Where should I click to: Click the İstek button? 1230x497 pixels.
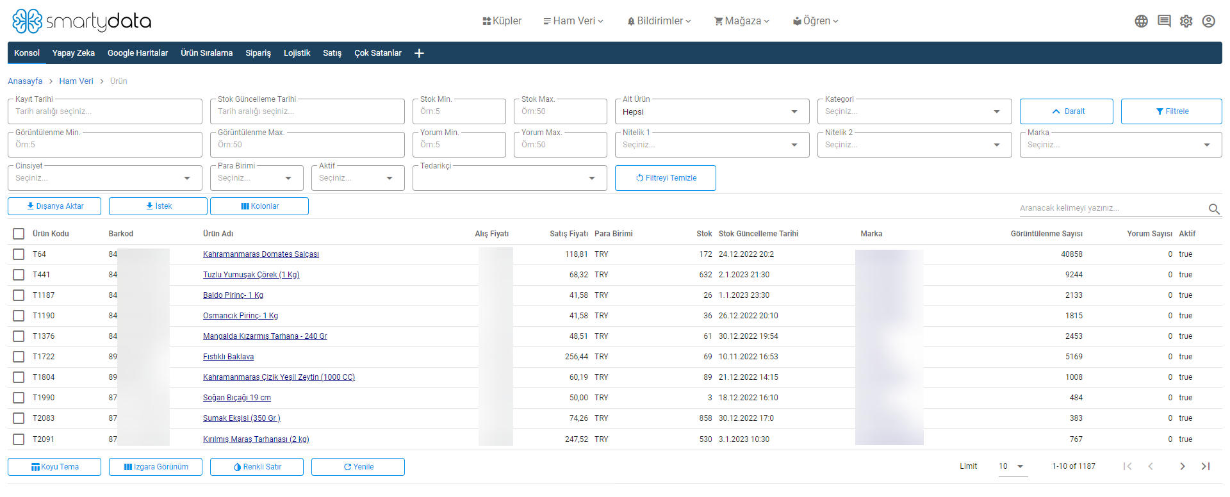(158, 206)
